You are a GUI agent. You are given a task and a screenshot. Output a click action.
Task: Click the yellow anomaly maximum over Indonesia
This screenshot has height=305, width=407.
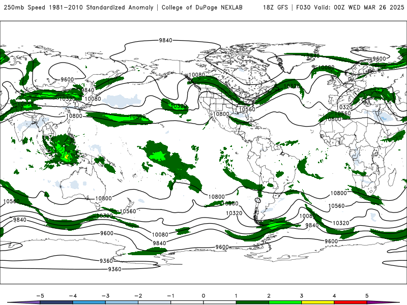(x=67, y=157)
